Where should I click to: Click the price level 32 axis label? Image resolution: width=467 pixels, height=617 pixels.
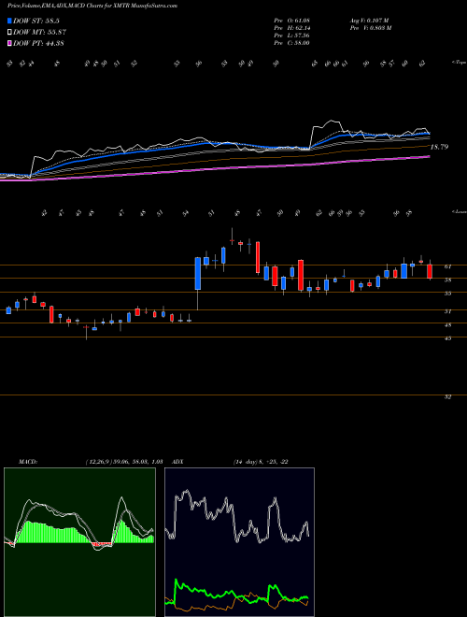point(447,397)
